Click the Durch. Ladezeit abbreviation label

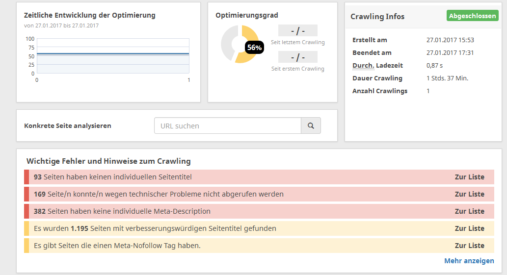coord(363,65)
